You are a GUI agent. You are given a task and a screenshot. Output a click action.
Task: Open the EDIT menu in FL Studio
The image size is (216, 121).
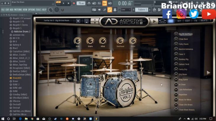7,10
